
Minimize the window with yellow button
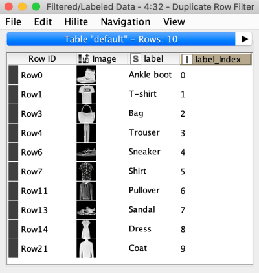(x=22, y=6)
